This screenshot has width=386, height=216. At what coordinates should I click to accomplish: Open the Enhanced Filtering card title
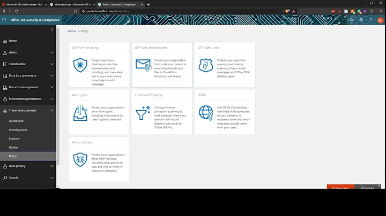coord(149,95)
